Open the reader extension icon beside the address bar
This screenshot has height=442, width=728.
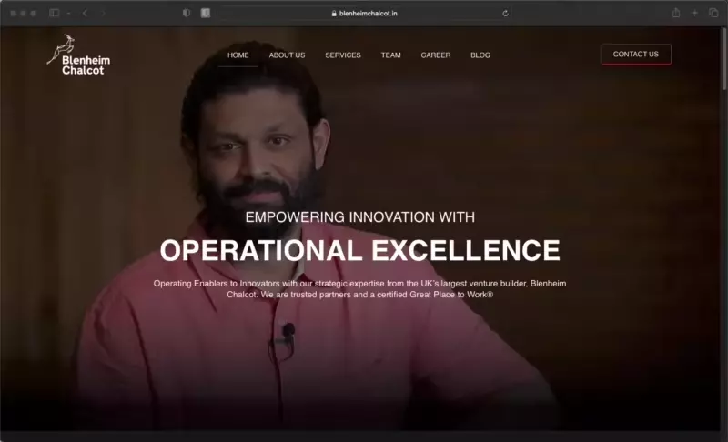click(205, 13)
